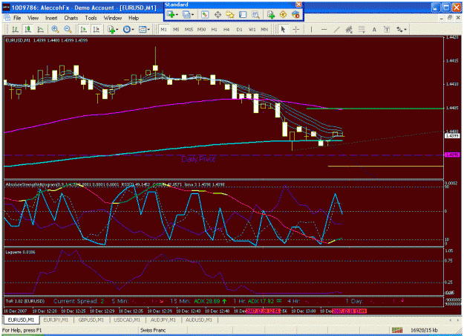Switch to the EURJPY,M1 chart tab
The image size is (464, 336).
pos(56,320)
